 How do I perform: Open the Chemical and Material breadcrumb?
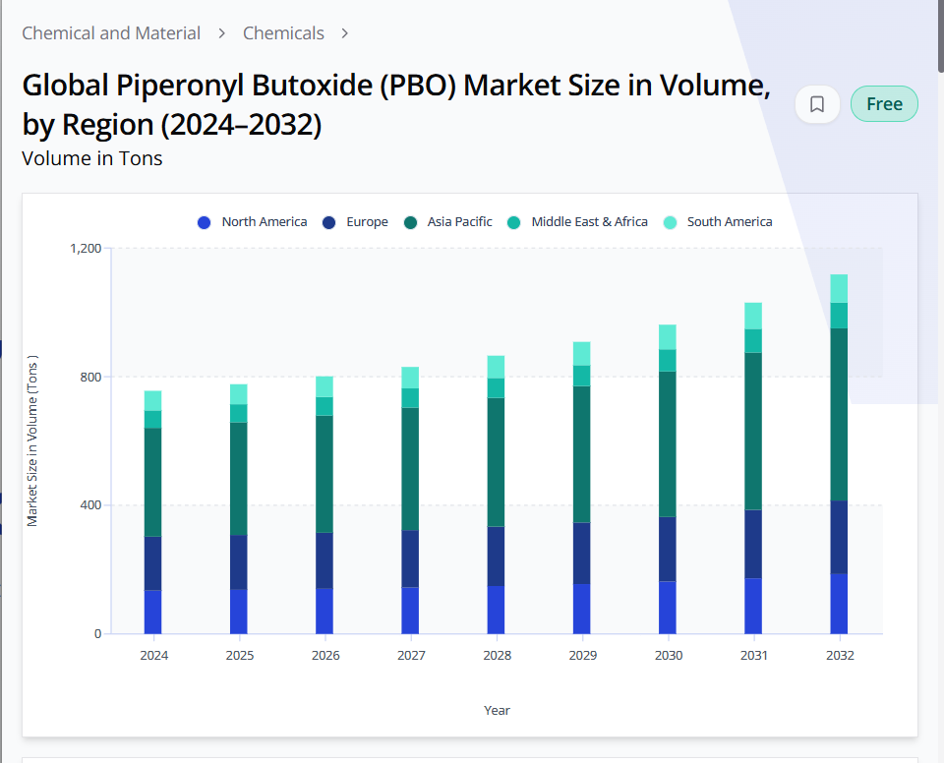point(111,33)
